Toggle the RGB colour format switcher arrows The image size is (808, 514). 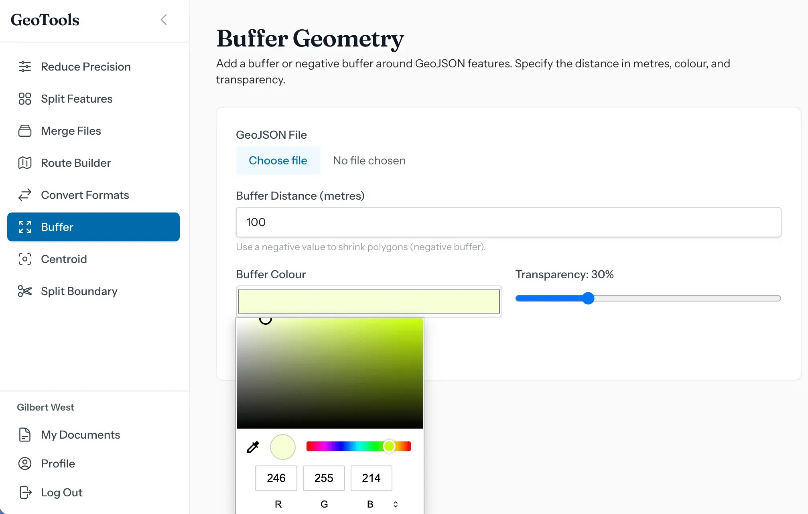[396, 504]
